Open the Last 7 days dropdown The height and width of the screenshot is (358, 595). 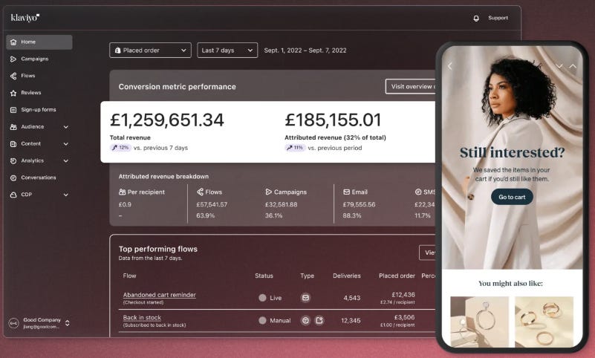[227, 50]
